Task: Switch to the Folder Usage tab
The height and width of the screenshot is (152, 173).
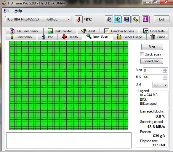Action: coord(129,37)
